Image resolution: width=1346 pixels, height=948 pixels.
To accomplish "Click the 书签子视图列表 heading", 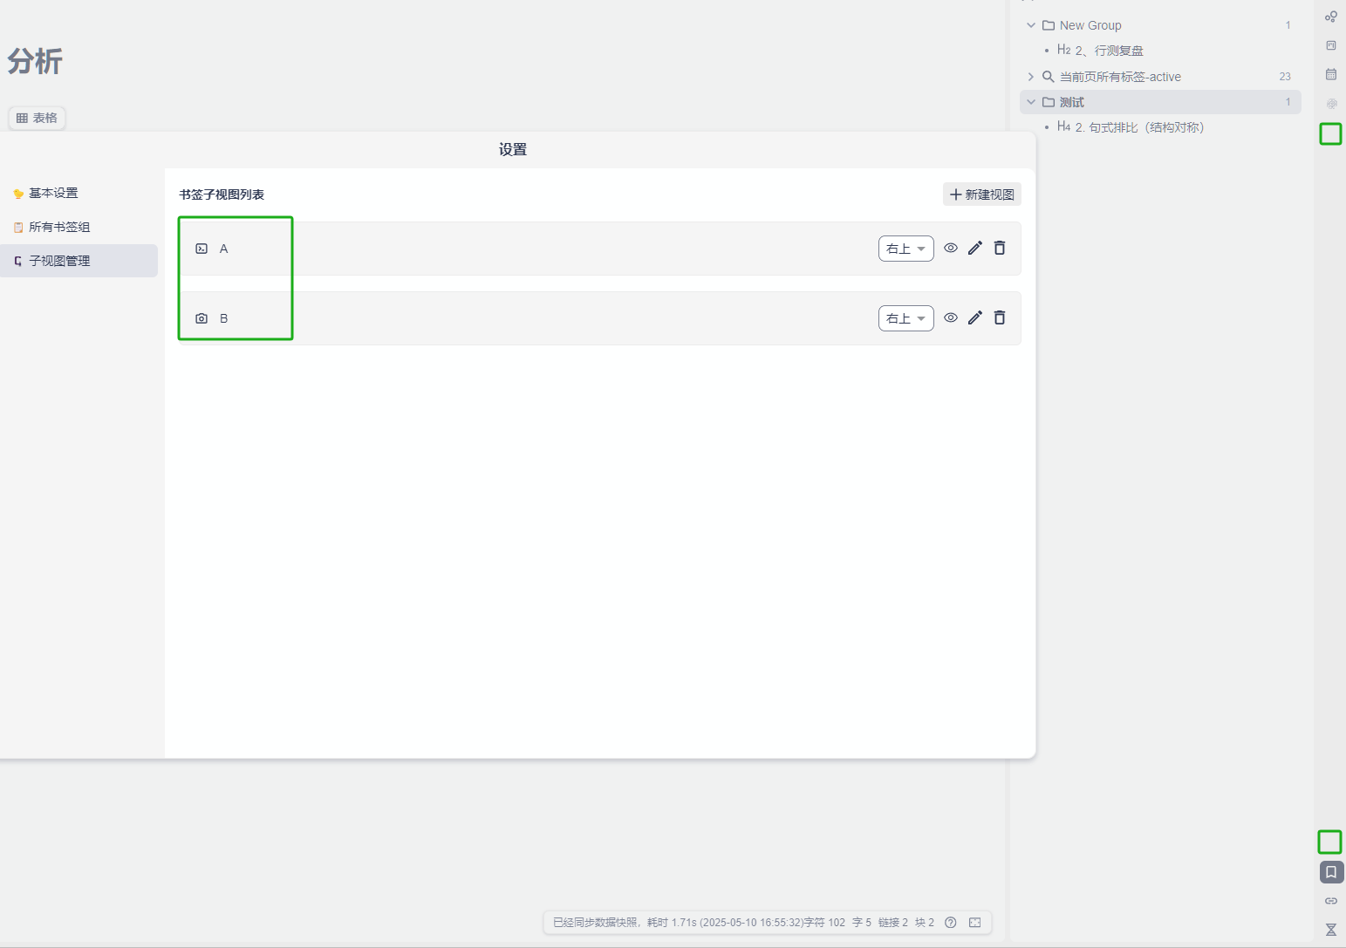I will pos(222,194).
